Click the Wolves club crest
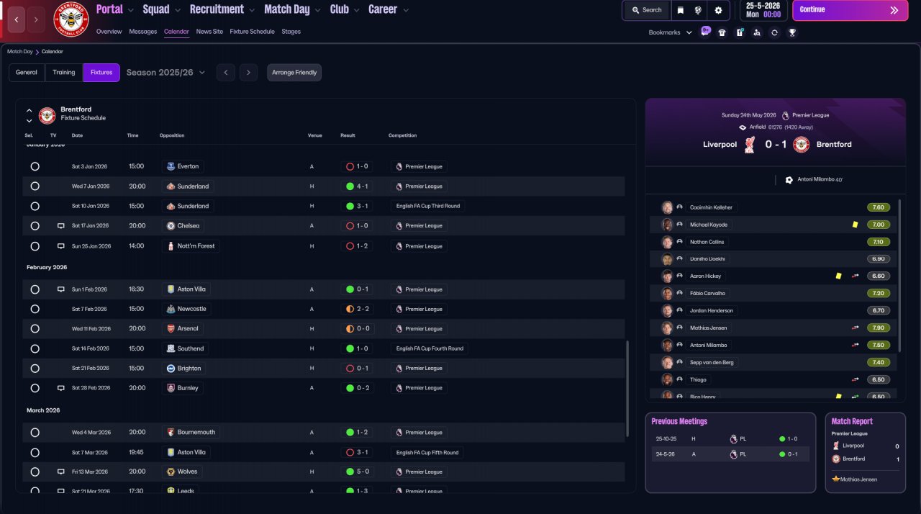Viewport: 921px width, 514px height. click(171, 472)
